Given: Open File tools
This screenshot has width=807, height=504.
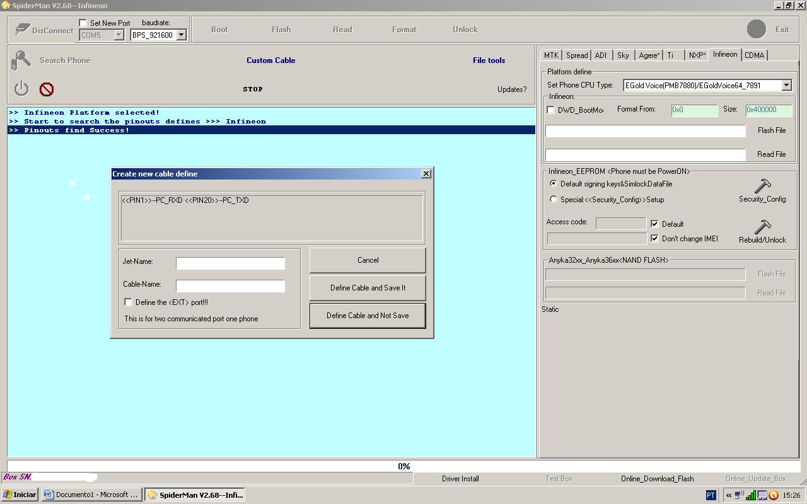Looking at the screenshot, I should coord(489,60).
